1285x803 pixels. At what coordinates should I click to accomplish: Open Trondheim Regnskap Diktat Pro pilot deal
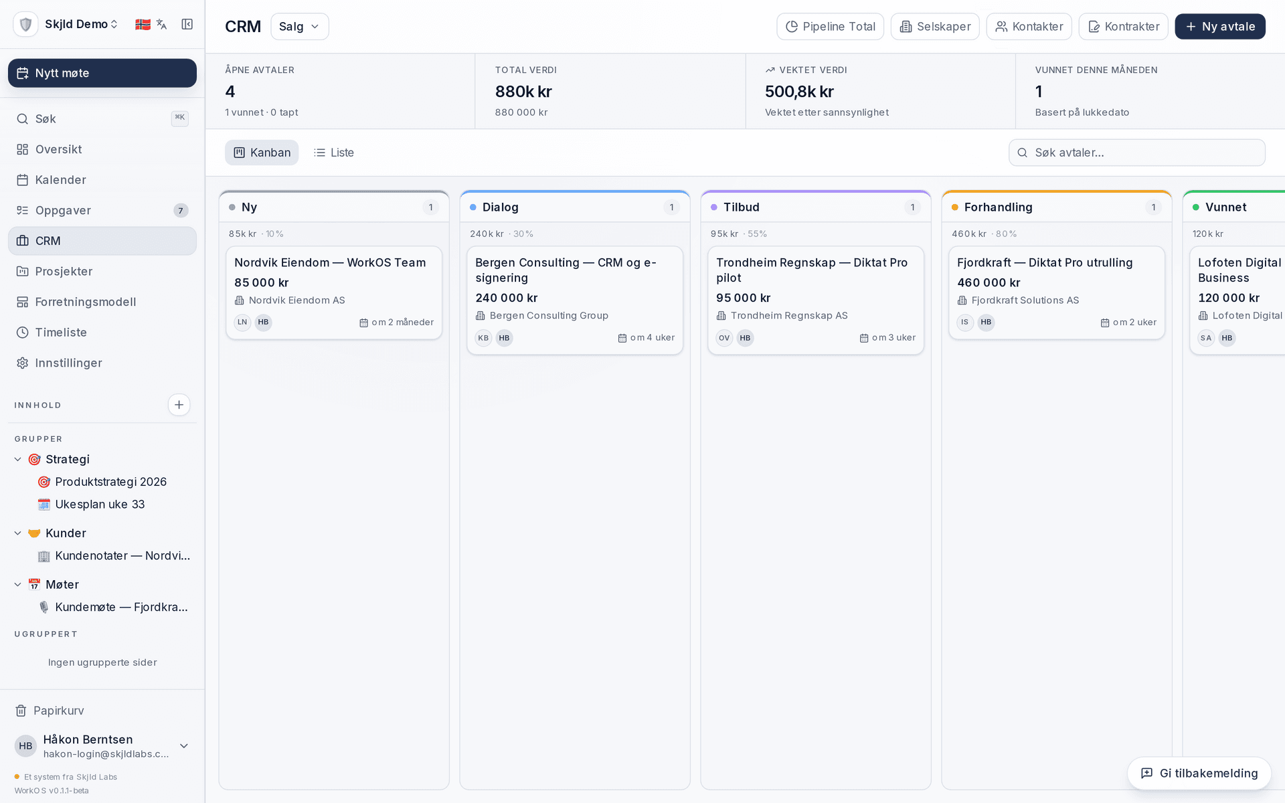(816, 300)
